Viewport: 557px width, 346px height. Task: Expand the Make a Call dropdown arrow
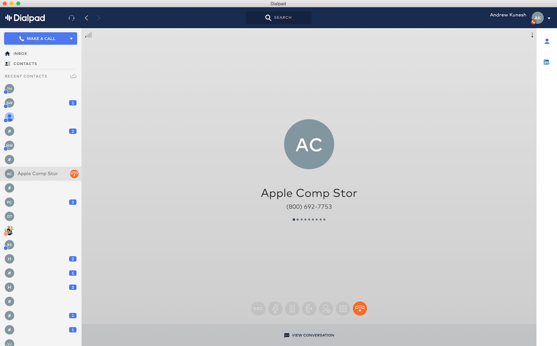click(71, 38)
